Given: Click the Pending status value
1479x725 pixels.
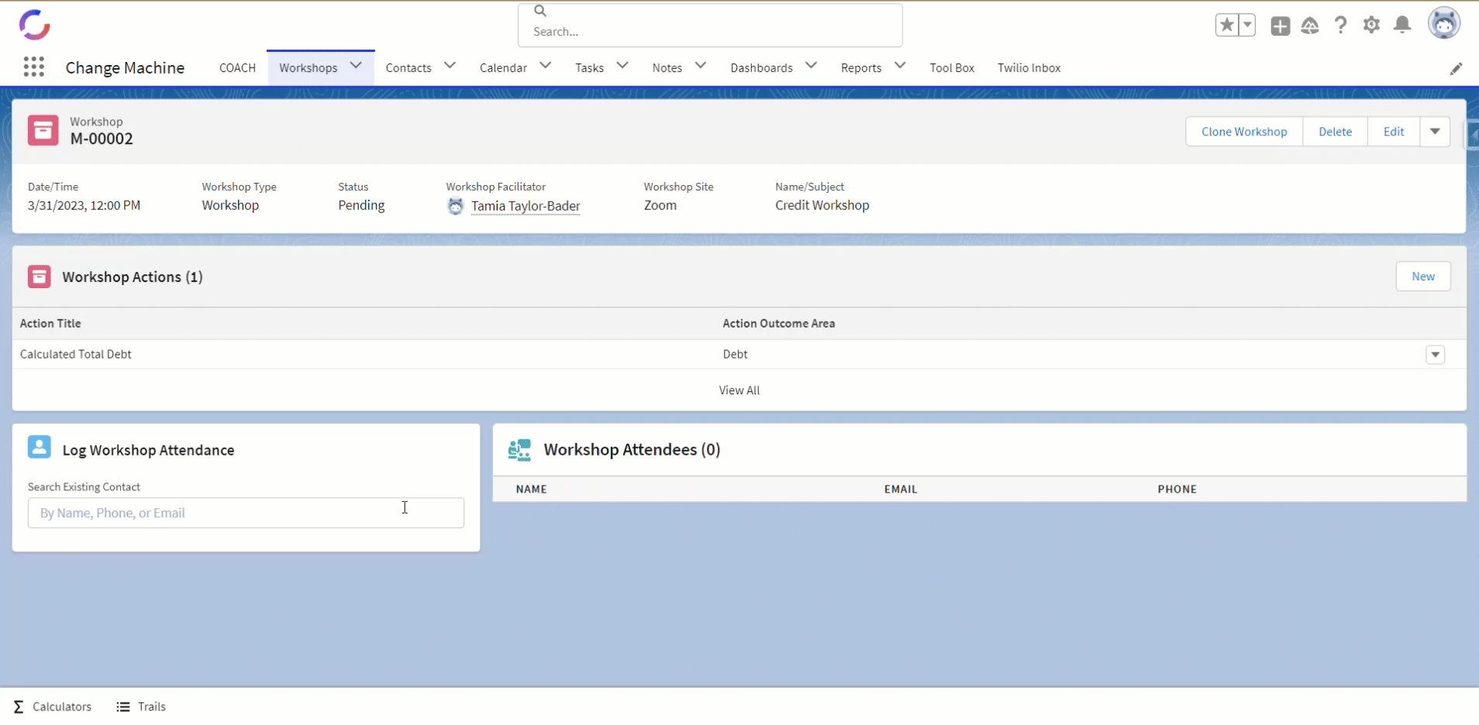Looking at the screenshot, I should click(361, 205).
